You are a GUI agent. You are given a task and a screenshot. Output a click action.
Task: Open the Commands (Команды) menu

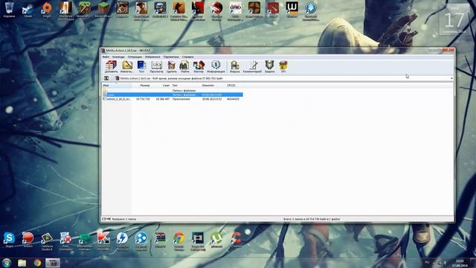coord(118,57)
